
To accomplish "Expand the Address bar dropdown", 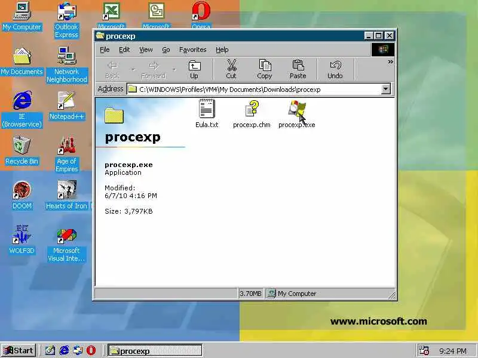I will click(x=385, y=89).
